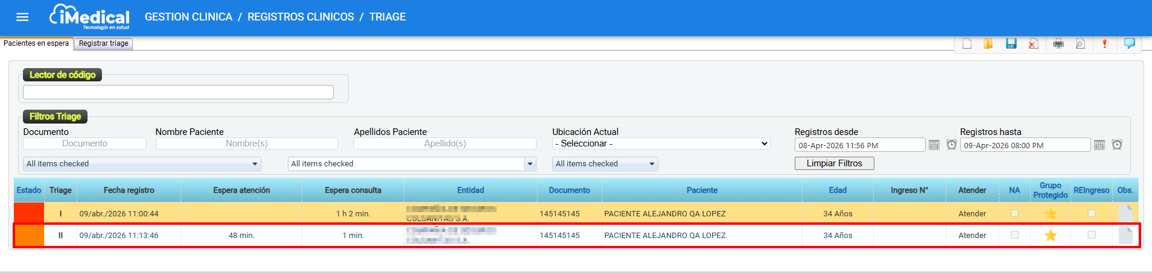Image resolution: width=1152 pixels, height=273 pixels.
Task: Check the REIngreso box for triage I row
Action: tap(1091, 213)
